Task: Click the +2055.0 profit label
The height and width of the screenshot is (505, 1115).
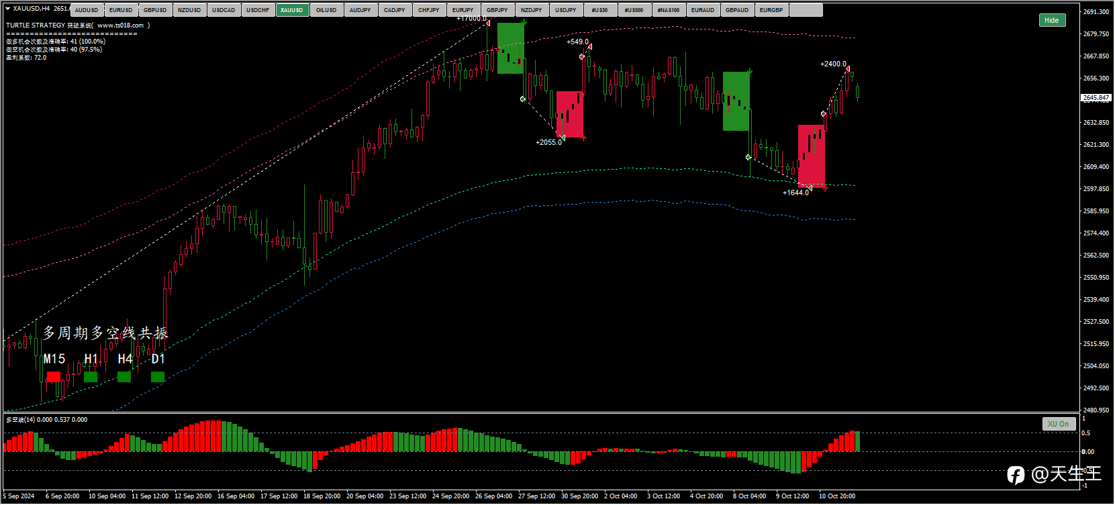Action: click(548, 142)
